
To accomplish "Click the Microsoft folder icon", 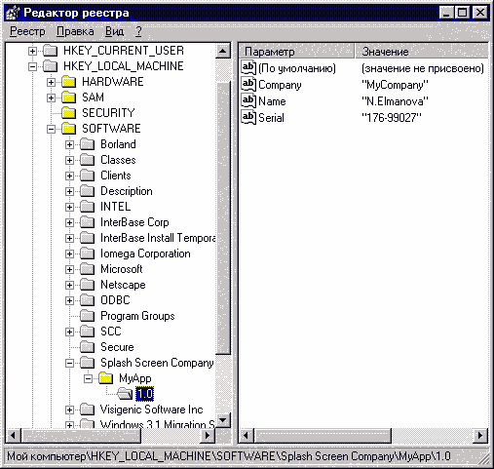I will [x=88, y=269].
